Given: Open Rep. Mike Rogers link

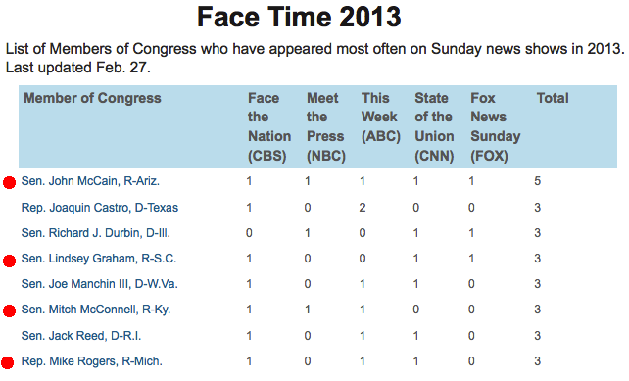Looking at the screenshot, I should point(91,361).
